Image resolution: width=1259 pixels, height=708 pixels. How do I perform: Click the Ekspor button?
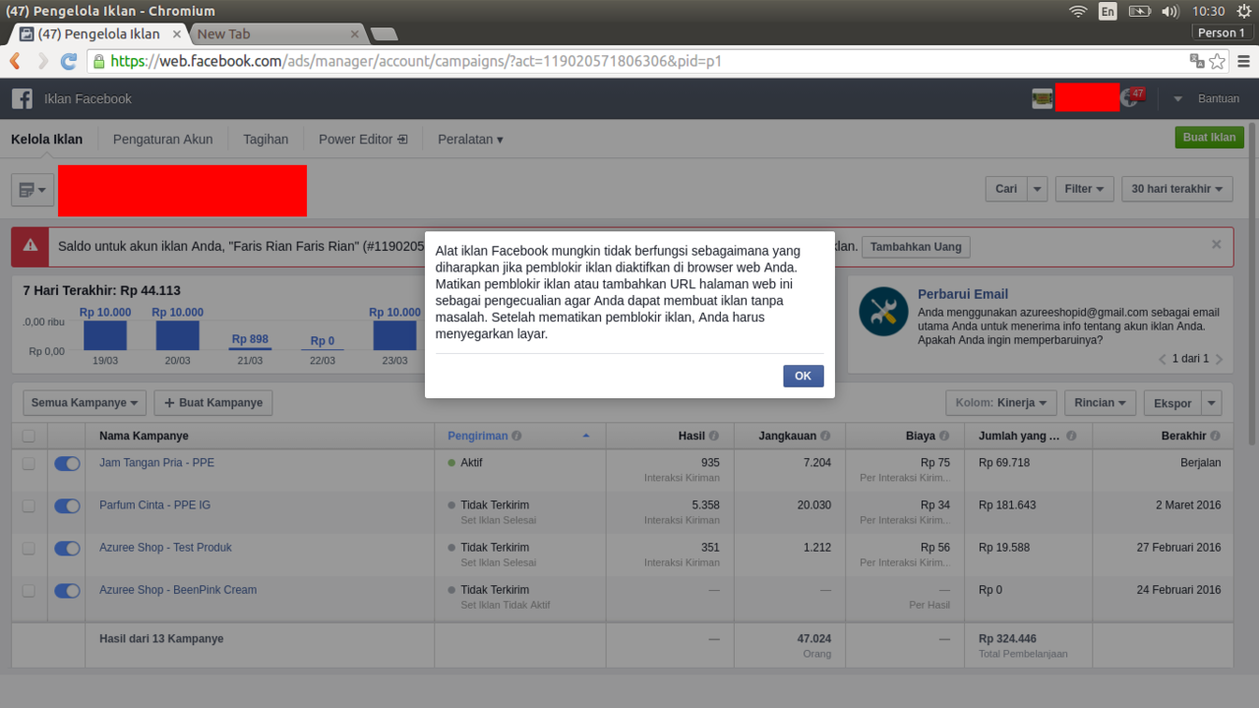point(1172,403)
